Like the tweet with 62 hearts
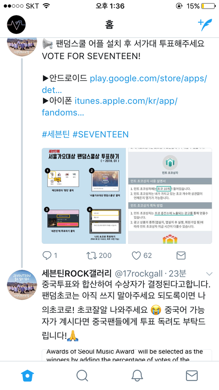 [136, 255]
